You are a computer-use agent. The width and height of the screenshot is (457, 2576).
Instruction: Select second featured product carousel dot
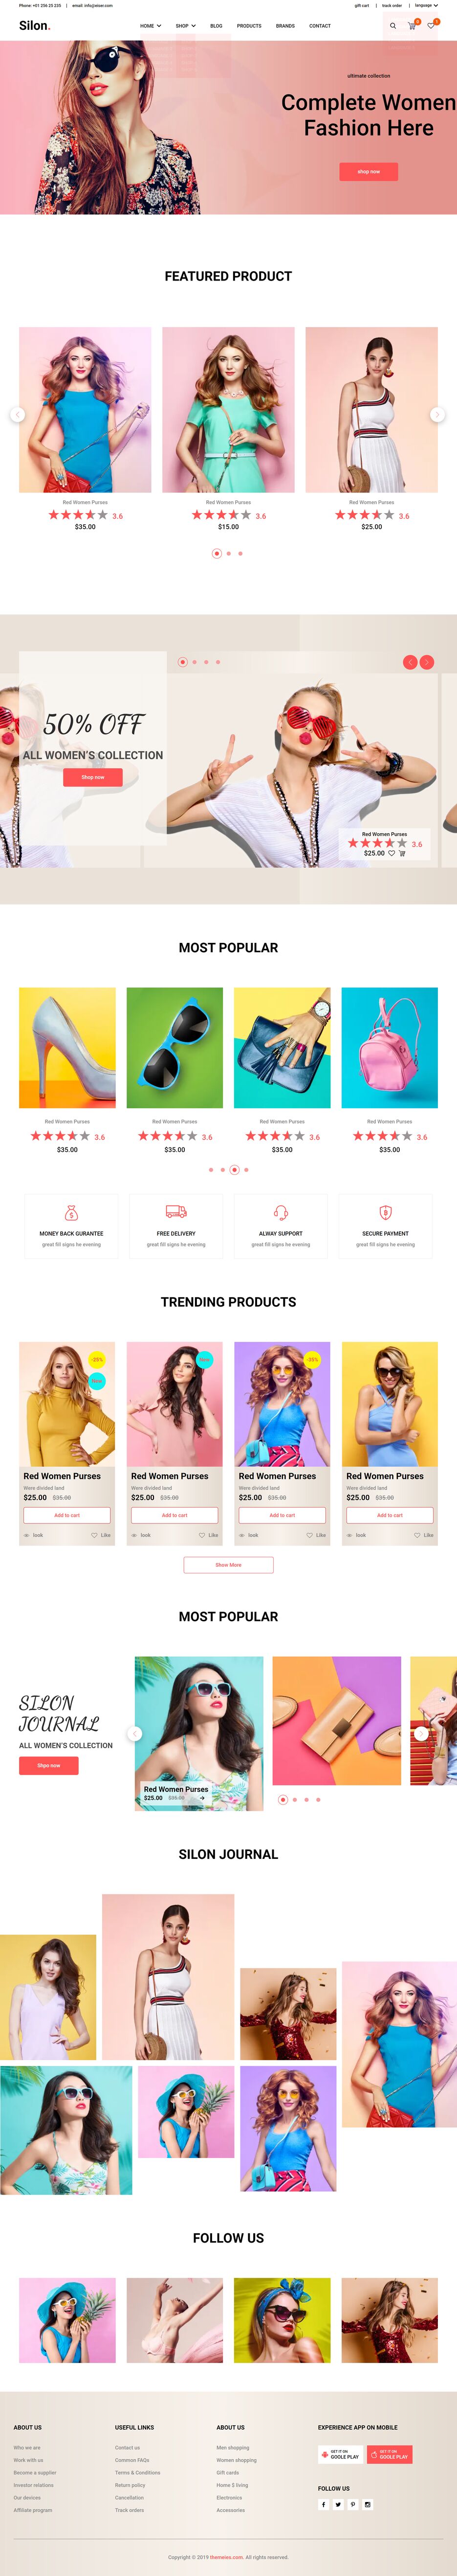pos(229,553)
